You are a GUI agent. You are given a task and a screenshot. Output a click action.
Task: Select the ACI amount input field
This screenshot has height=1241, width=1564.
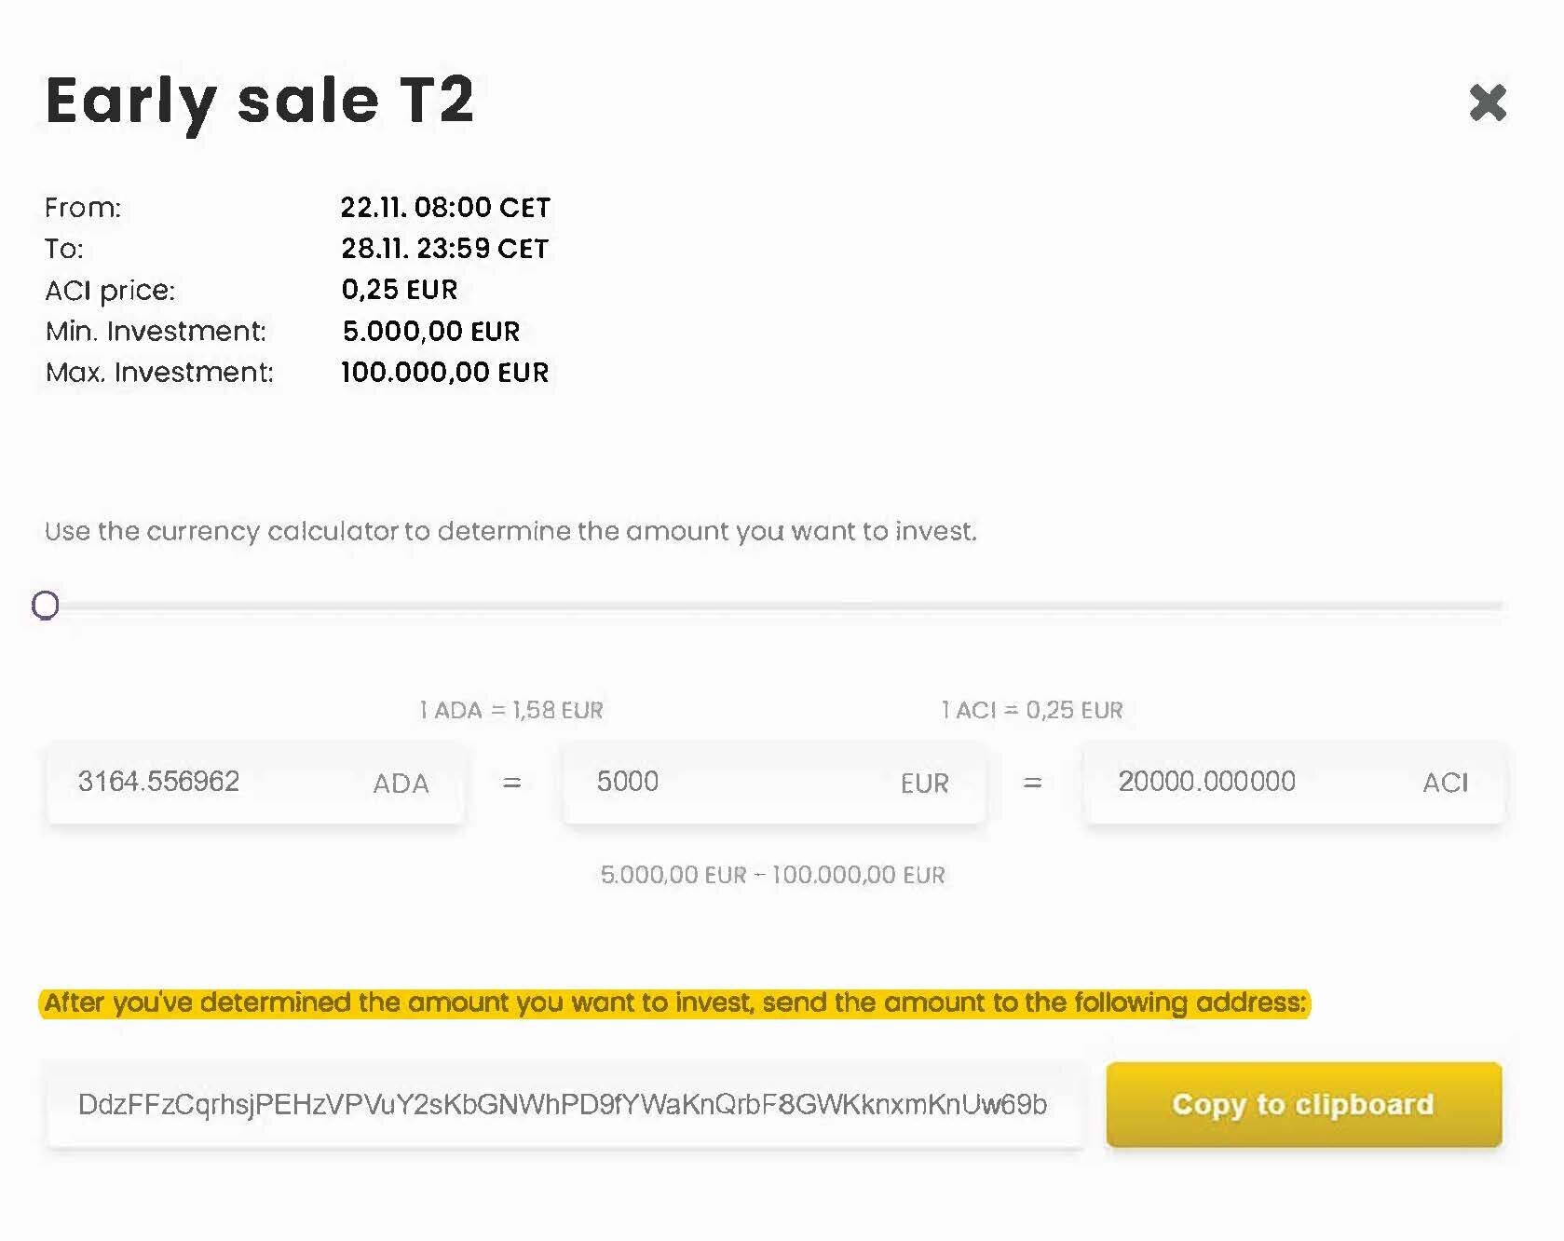coord(1258,782)
